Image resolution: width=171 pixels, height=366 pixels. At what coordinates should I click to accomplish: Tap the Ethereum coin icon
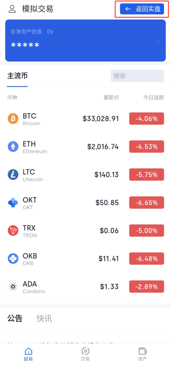tap(13, 147)
